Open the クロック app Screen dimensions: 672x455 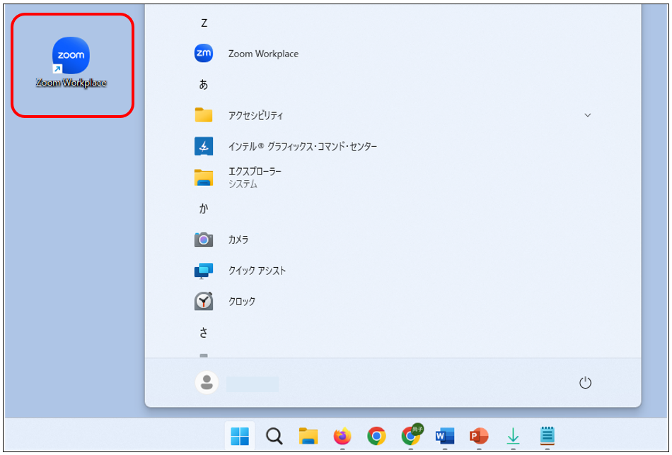pos(241,302)
